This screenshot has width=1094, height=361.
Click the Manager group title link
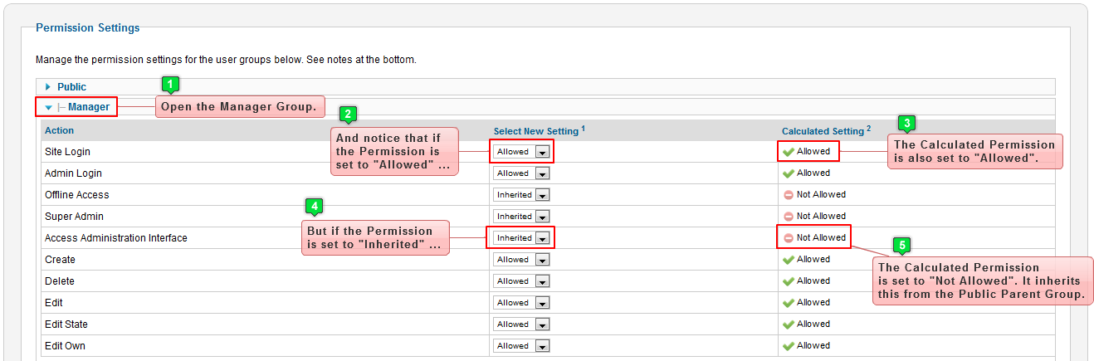click(x=89, y=107)
